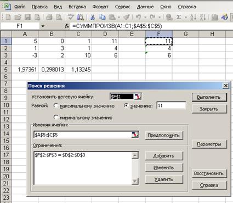Open the Name Box dropdown arrow
Screen dimensions: 233x203
click(x=43, y=26)
